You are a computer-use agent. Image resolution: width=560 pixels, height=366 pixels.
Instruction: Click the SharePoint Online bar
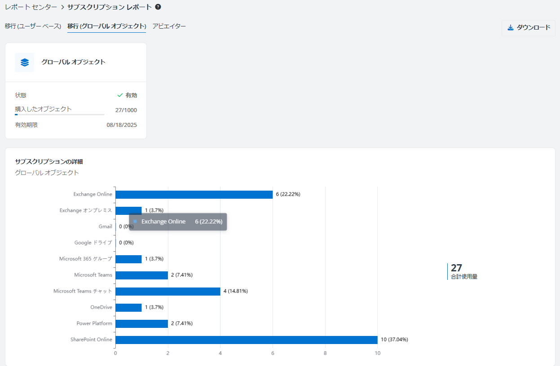247,340
